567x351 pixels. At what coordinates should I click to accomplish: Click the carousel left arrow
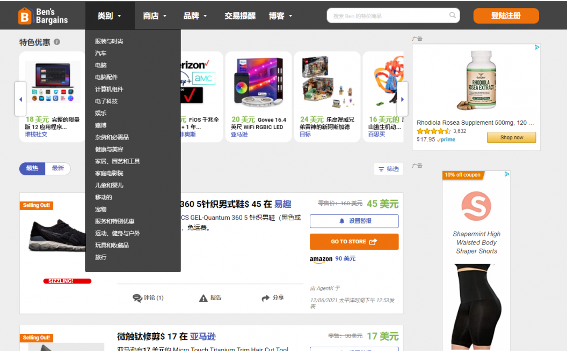(20, 99)
